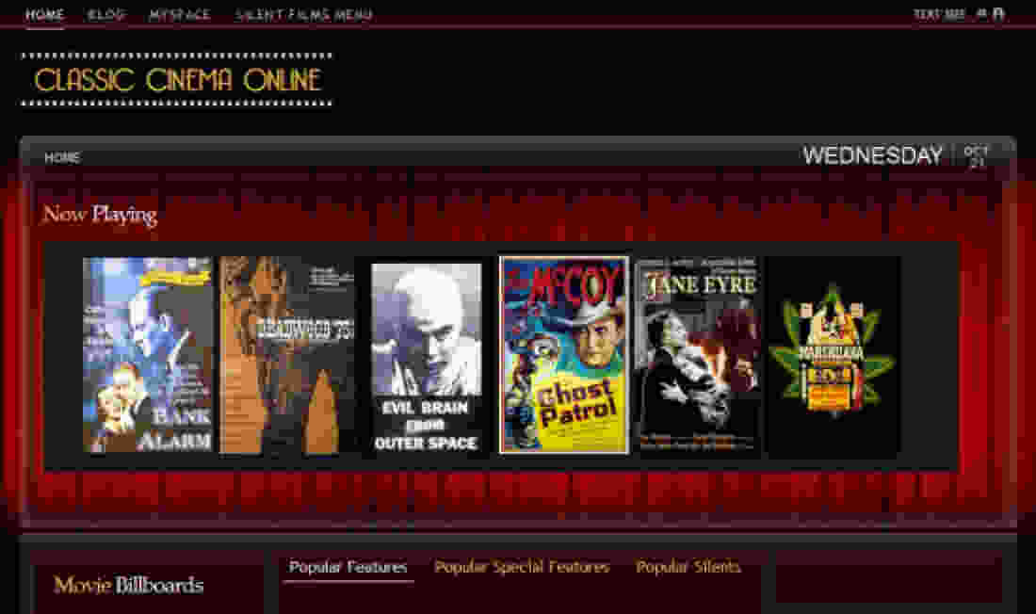1036x614 pixels.
Task: Click the Movie Billboards heading
Action: coord(129,585)
